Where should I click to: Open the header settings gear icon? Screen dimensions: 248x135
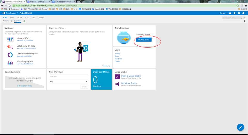pos(235,13)
